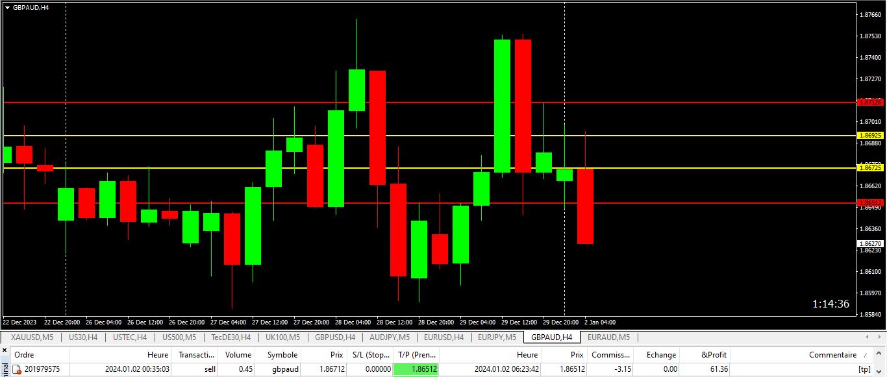Select the TecDE30,H4 chart tab
887x377 pixels.
tap(231, 337)
